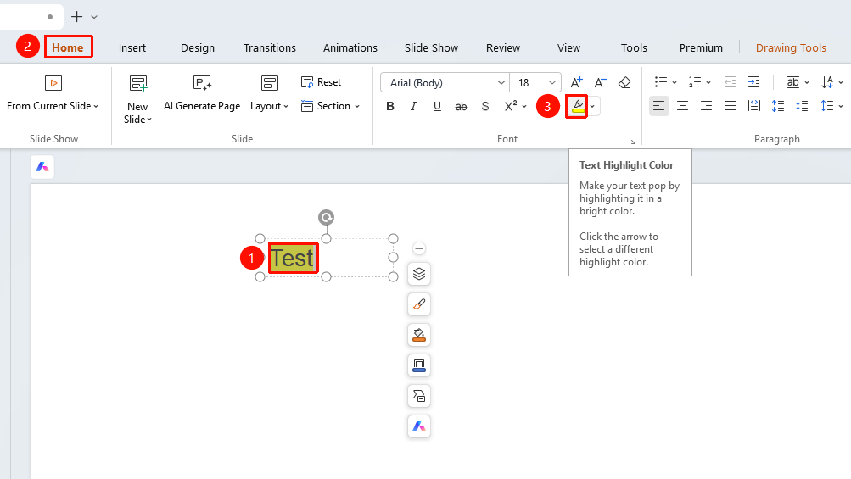Viewport: 851px width, 479px height.
Task: Increase font size with A+ icon
Action: [576, 82]
